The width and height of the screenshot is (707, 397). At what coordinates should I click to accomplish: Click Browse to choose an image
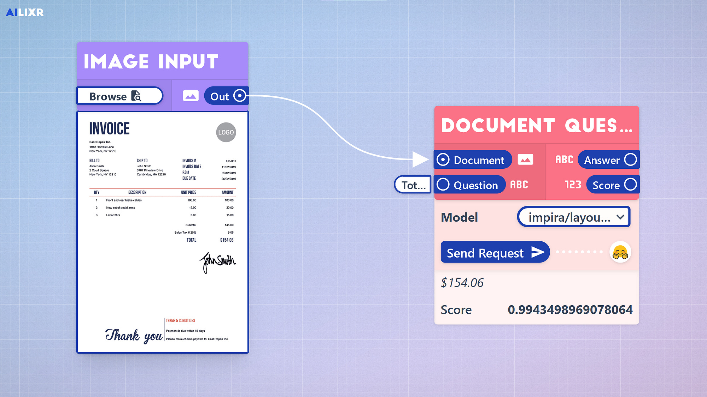tap(119, 96)
